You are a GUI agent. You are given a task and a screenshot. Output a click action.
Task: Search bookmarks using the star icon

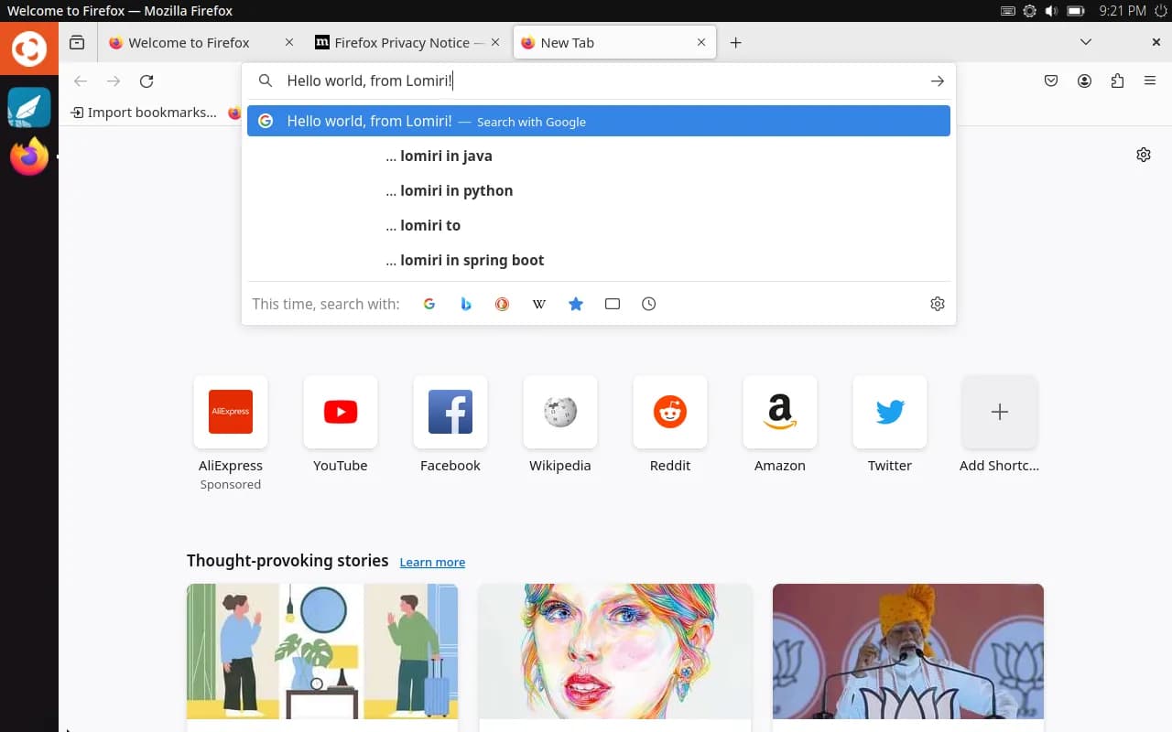576,303
